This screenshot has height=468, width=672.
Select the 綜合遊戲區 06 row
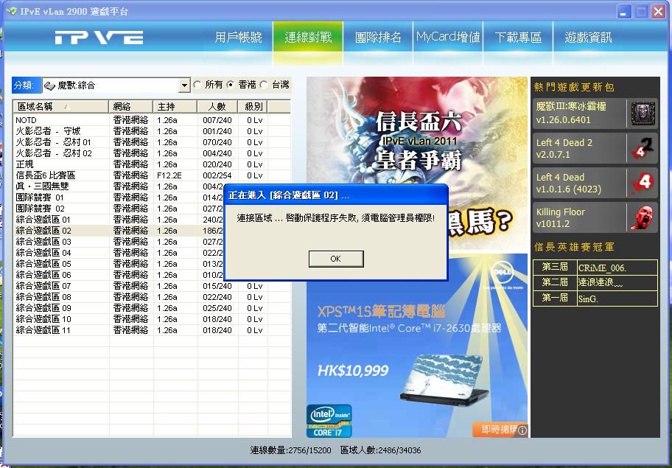click(152, 275)
